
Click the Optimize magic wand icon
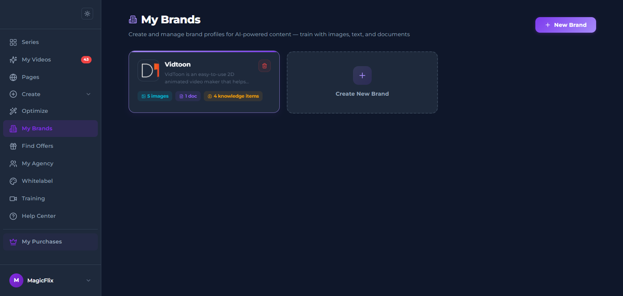point(13,111)
